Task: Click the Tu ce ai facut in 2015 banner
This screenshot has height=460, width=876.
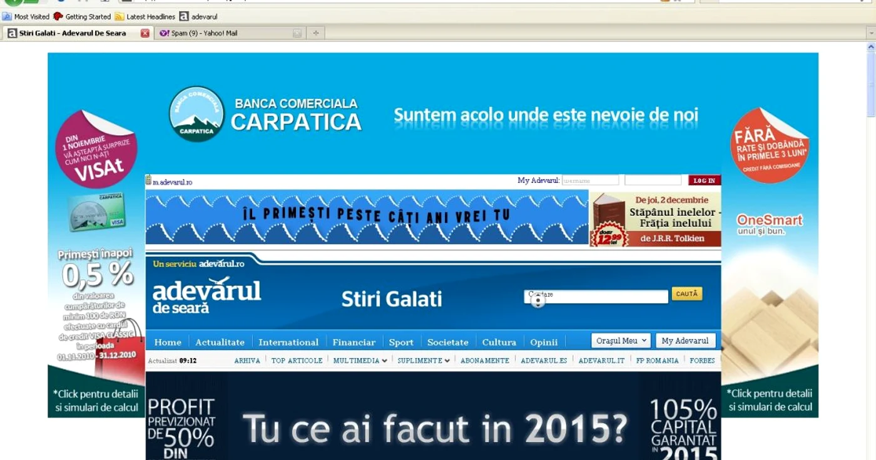Action: (434, 417)
